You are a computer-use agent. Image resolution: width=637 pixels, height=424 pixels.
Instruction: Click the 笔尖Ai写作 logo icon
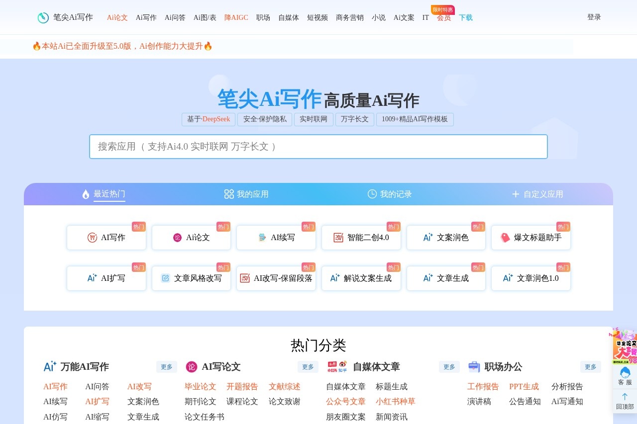pos(43,17)
